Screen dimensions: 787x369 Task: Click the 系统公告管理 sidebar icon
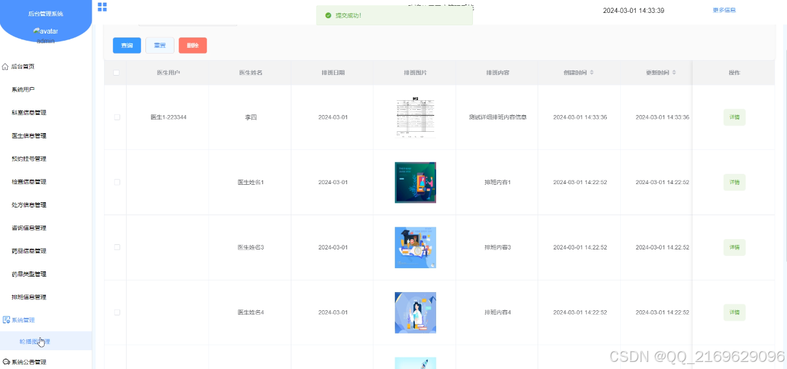point(6,362)
